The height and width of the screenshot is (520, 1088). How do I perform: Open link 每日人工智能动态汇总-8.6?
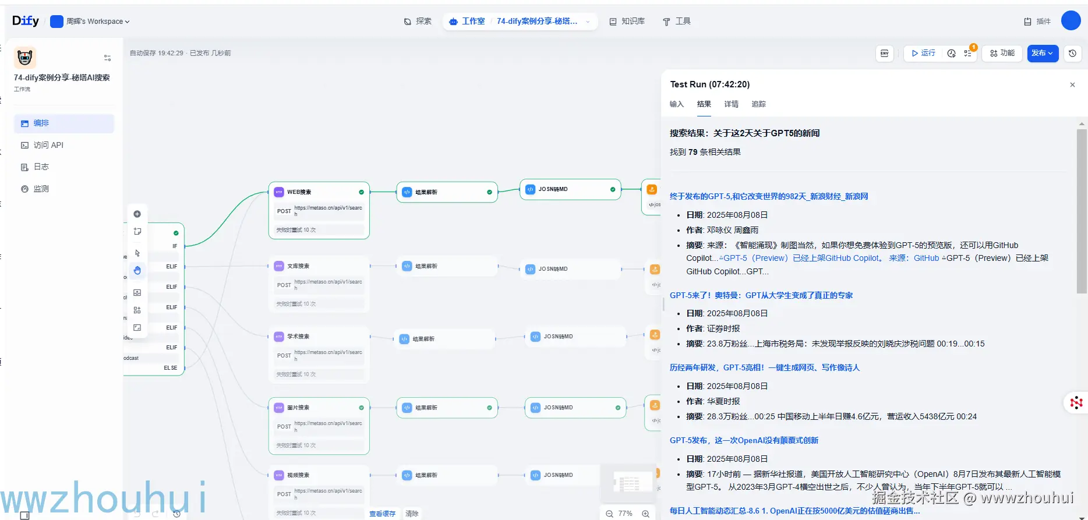[795, 511]
